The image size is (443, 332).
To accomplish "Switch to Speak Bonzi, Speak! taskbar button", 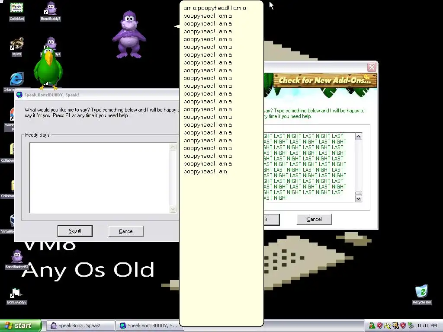I will (x=80, y=326).
